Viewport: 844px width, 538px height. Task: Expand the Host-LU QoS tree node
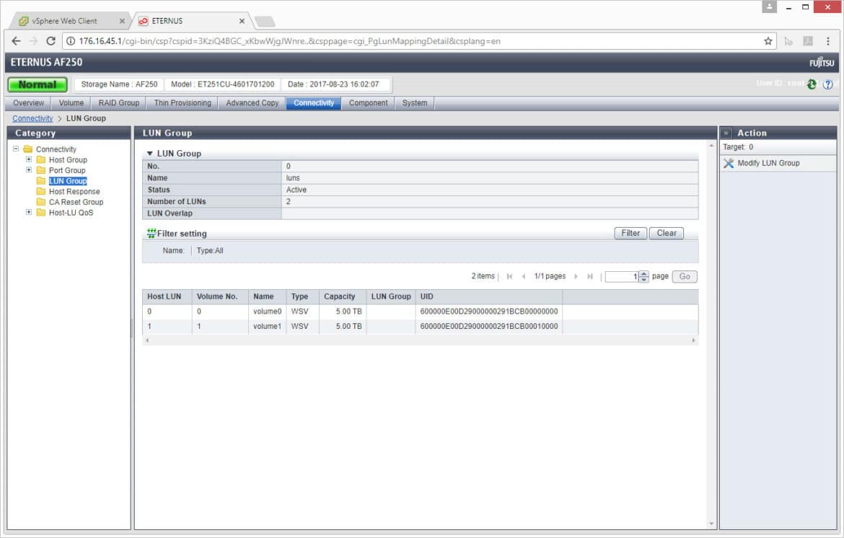pos(29,212)
